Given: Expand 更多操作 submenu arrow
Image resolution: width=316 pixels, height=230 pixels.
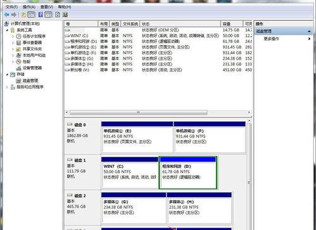Looking at the screenshot, I should click(x=309, y=39).
